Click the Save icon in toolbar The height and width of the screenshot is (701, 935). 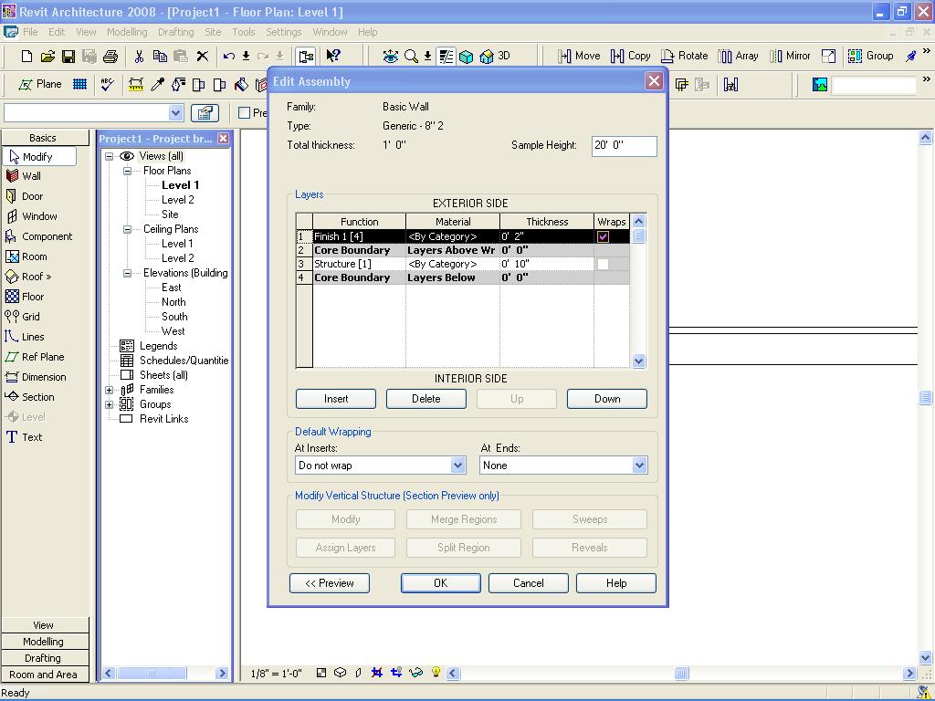(x=68, y=57)
